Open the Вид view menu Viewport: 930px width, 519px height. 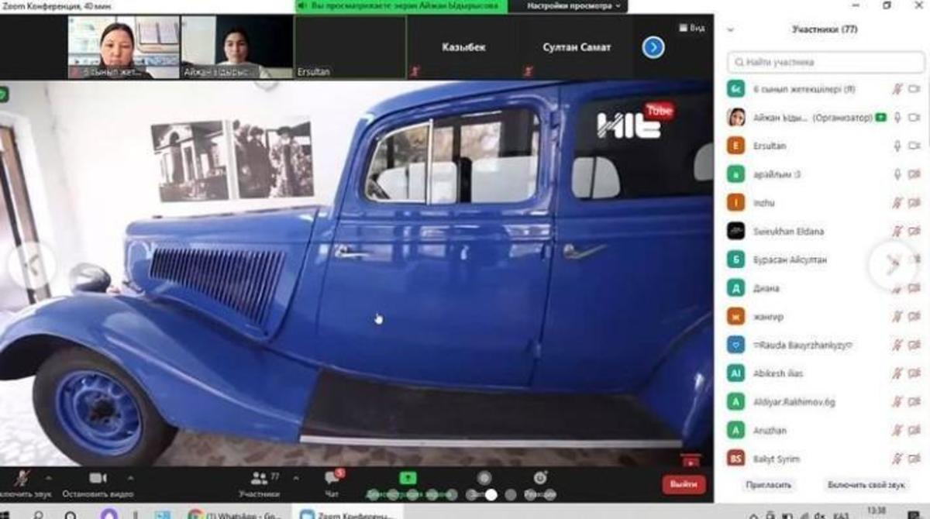[692, 28]
